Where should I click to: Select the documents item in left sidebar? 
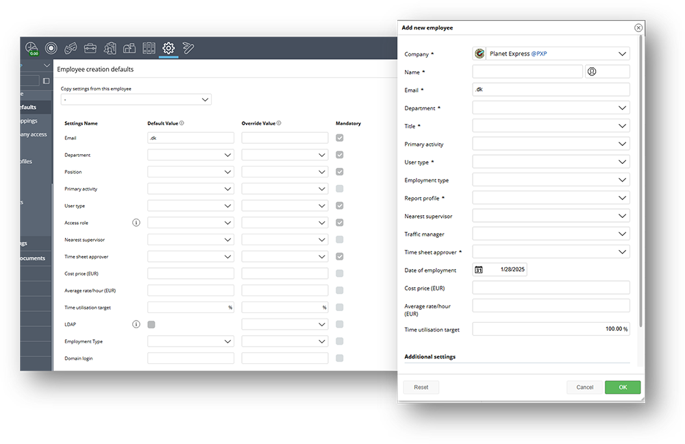[32, 258]
